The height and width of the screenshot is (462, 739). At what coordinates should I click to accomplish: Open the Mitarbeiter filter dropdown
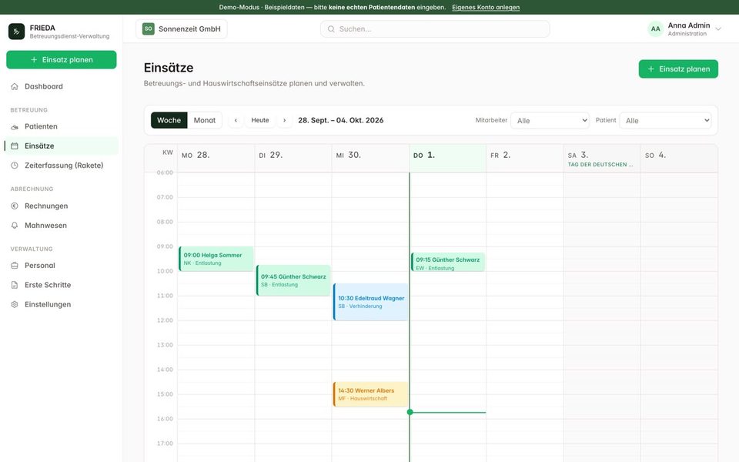coord(550,121)
